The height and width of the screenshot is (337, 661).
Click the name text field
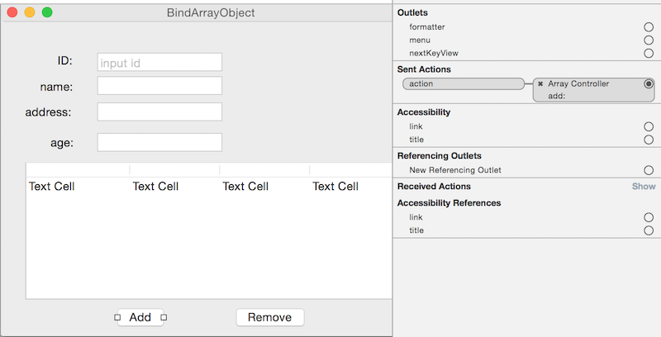[x=159, y=86]
